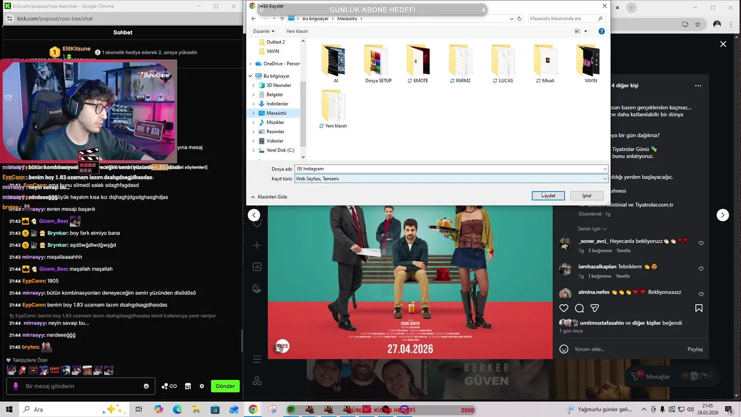Open the Kayıt türü dropdown

[452, 178]
